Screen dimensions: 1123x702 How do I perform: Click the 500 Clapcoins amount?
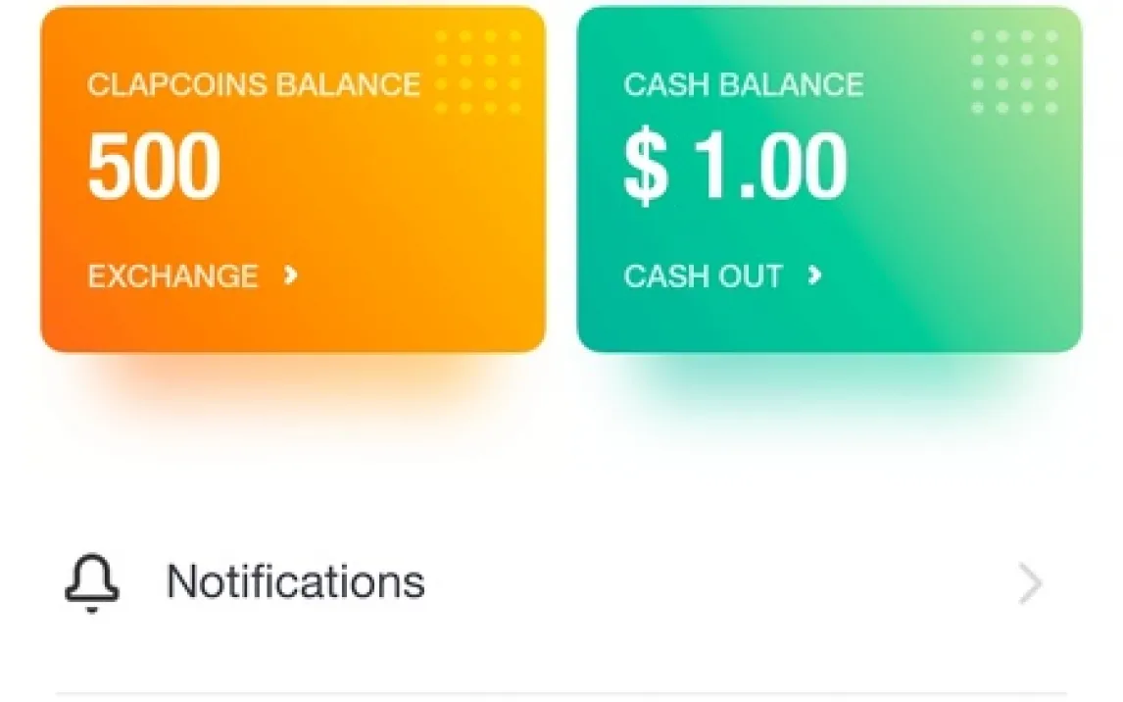point(154,168)
